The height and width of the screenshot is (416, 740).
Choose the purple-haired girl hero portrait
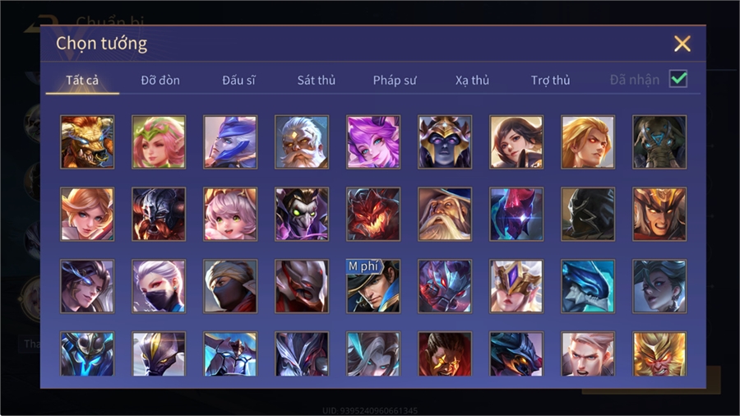pos(373,142)
